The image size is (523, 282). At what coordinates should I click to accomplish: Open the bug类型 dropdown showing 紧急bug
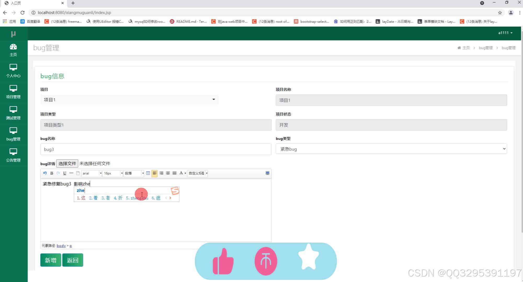[391, 149]
